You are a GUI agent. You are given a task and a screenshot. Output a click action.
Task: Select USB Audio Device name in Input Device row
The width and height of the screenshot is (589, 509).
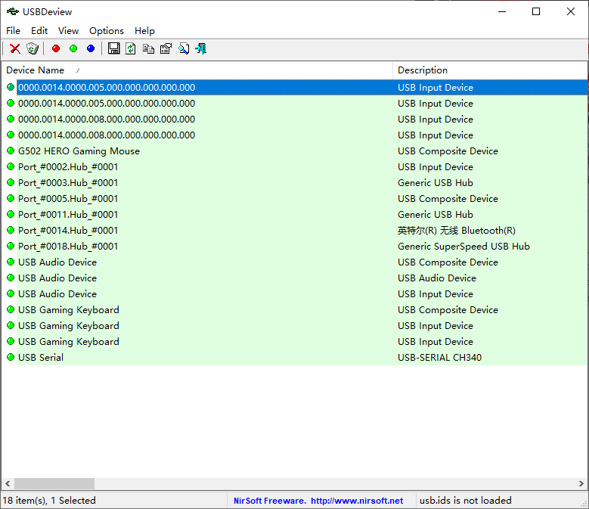(57, 293)
